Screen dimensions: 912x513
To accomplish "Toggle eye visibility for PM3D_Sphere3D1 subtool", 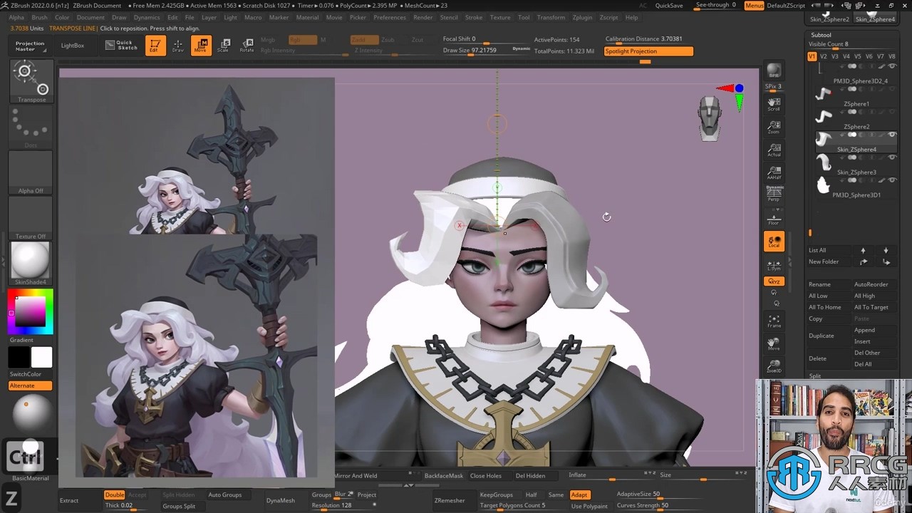I will click(x=892, y=180).
